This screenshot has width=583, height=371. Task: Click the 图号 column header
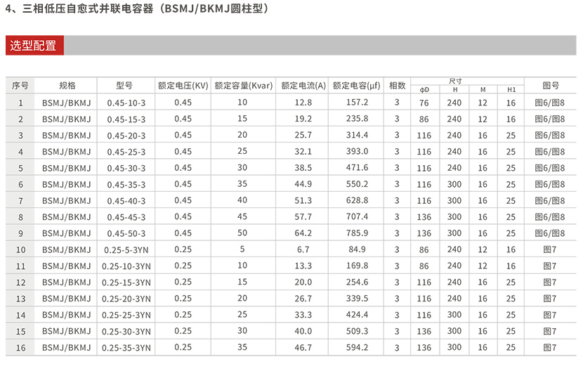pos(550,85)
